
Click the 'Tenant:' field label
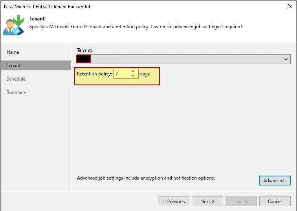click(84, 50)
